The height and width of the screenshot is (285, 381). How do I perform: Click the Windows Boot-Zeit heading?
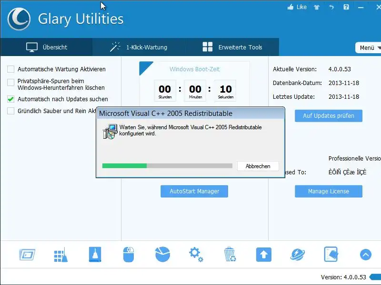194,69
